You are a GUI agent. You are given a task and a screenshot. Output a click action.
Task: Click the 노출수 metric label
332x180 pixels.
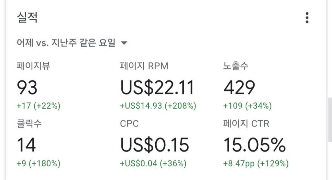[x=236, y=66]
